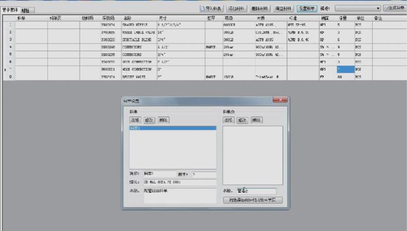
Task: Open the 模板 template dropdown
Action: click(x=358, y=8)
